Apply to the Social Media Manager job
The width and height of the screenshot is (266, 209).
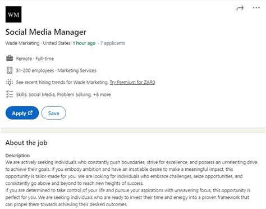22,113
